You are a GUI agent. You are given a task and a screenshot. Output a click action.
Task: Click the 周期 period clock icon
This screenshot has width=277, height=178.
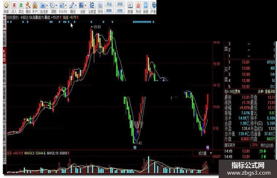(x=52, y=5)
